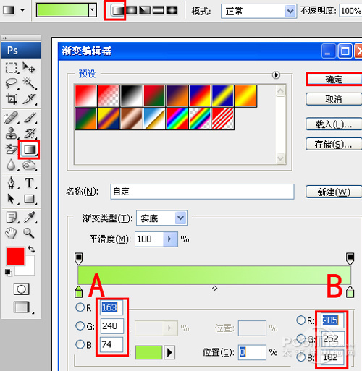The image size is (362, 371).
Task: Select the Zoom tool
Action: (29, 233)
